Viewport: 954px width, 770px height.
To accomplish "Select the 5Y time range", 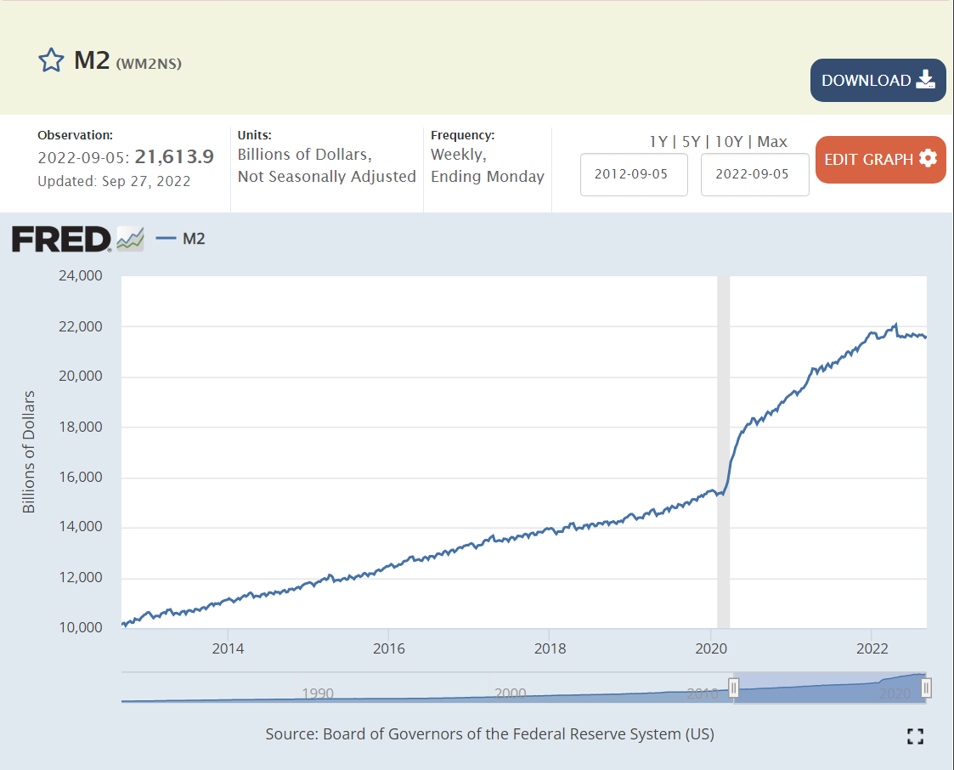I will (691, 142).
